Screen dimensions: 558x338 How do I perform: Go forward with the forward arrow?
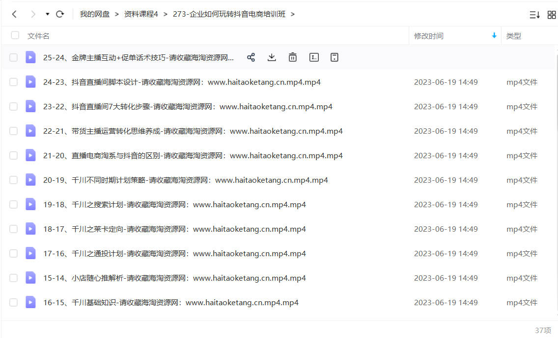click(x=33, y=14)
